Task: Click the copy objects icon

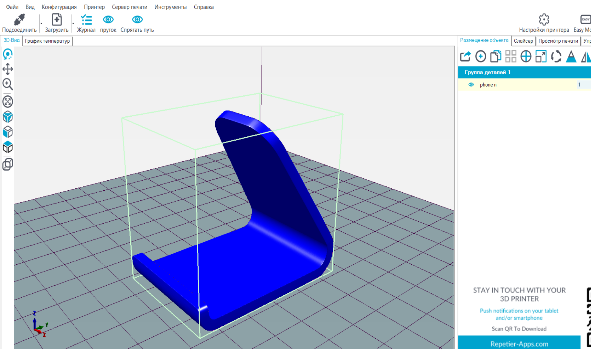Action: pyautogui.click(x=496, y=57)
